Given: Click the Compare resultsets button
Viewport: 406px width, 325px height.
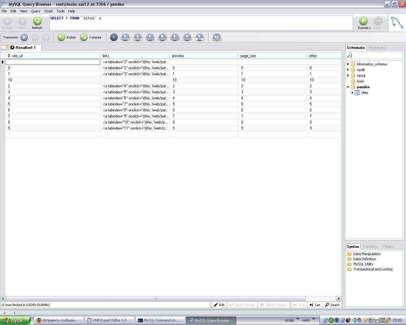Looking at the screenshot, I should 91,37.
